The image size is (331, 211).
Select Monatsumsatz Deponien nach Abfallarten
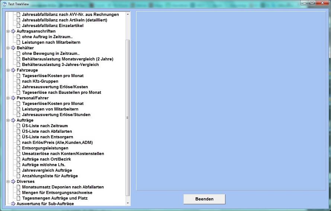click(63, 187)
